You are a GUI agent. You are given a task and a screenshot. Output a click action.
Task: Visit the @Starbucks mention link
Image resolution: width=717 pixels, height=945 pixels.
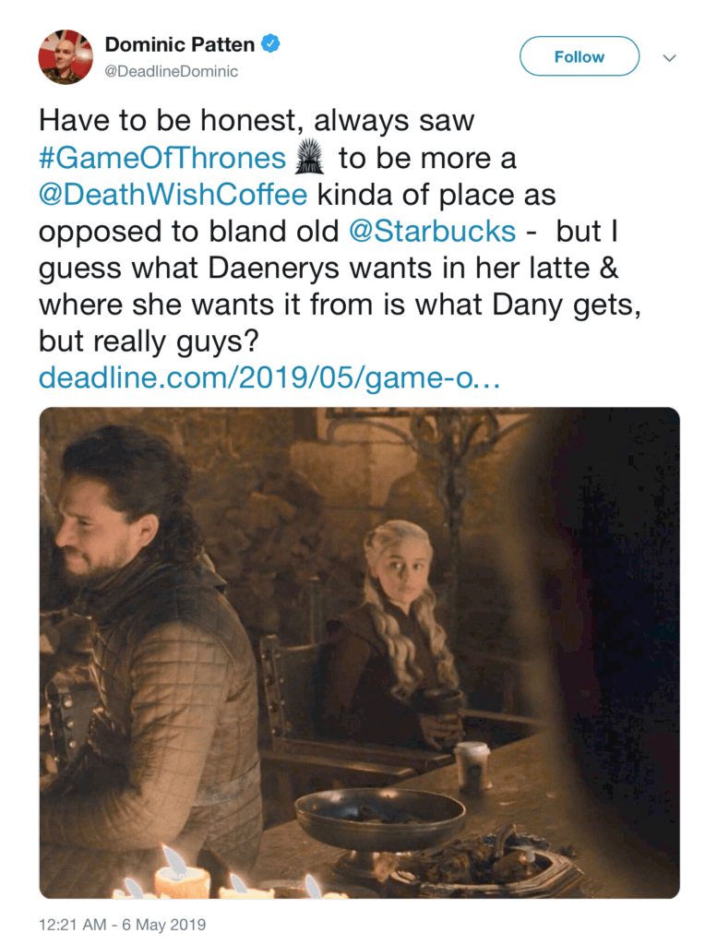(x=432, y=232)
